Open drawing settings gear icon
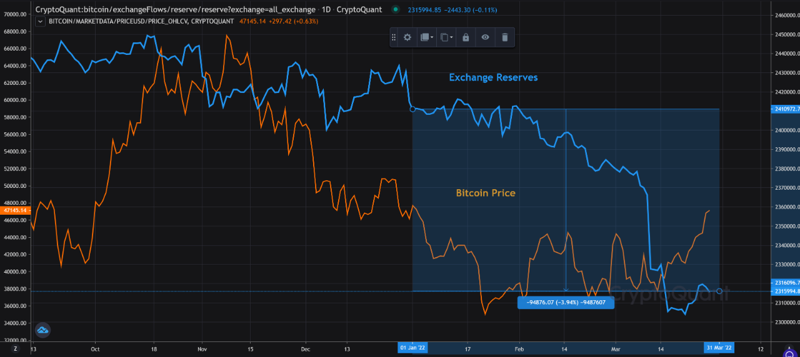This screenshot has height=357, width=800. click(x=407, y=37)
